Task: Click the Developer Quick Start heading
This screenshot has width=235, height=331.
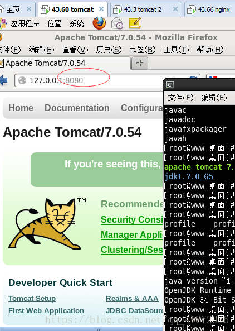Action: pos(61,282)
